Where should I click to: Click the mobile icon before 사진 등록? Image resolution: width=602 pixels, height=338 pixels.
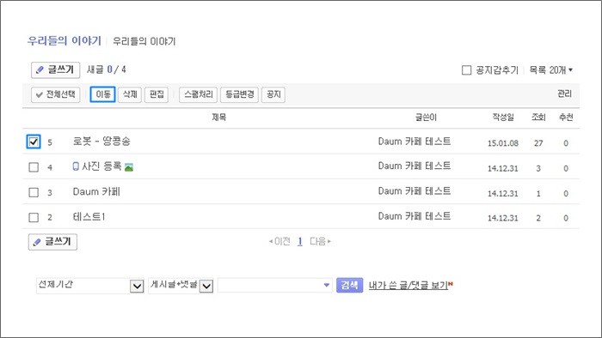pos(76,166)
